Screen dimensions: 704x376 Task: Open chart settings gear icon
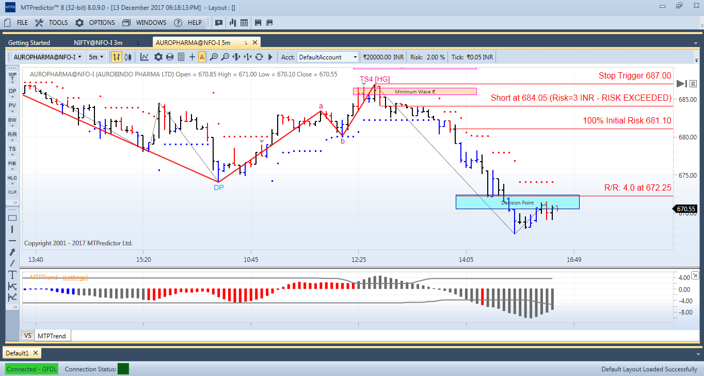pos(158,57)
